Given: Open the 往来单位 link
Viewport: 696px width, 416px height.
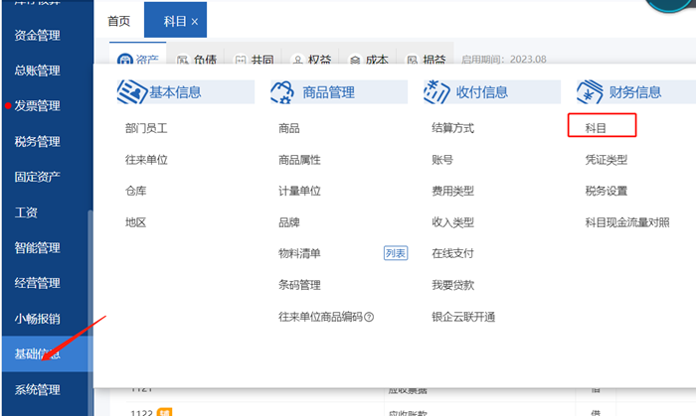Looking at the screenshot, I should tap(146, 160).
